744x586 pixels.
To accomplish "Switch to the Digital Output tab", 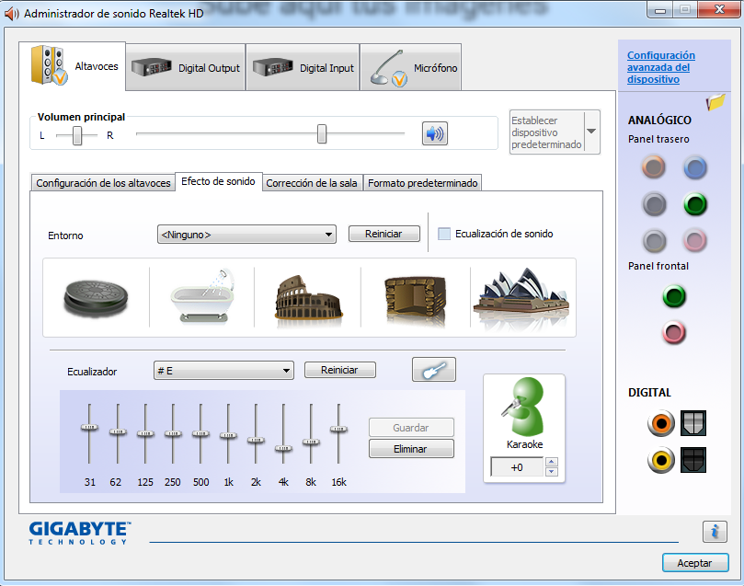I will click(x=186, y=67).
